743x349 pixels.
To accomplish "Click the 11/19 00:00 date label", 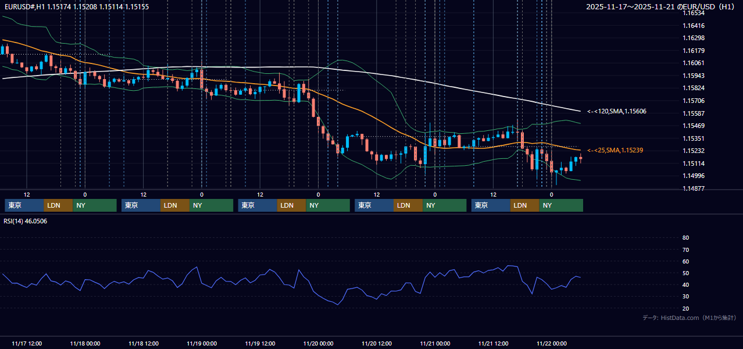I will pos(202,344).
